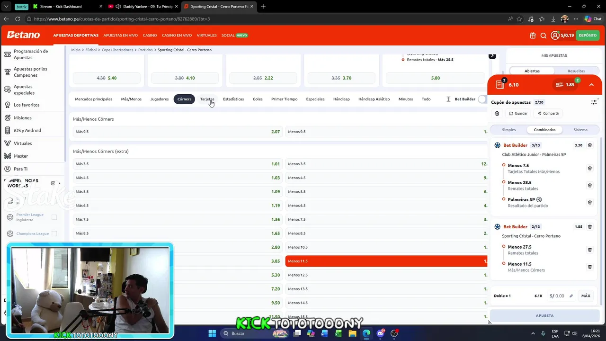
Task: Open the Master sidebar item
Action: point(21,156)
